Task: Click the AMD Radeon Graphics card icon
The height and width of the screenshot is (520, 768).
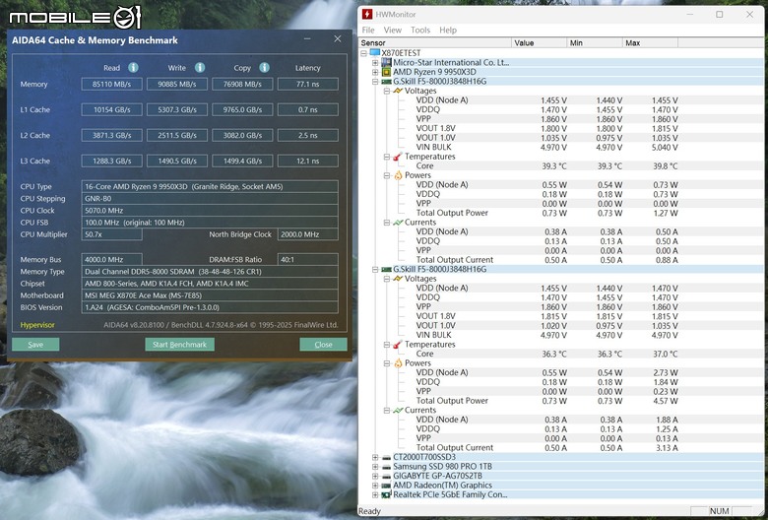Action: click(x=386, y=486)
